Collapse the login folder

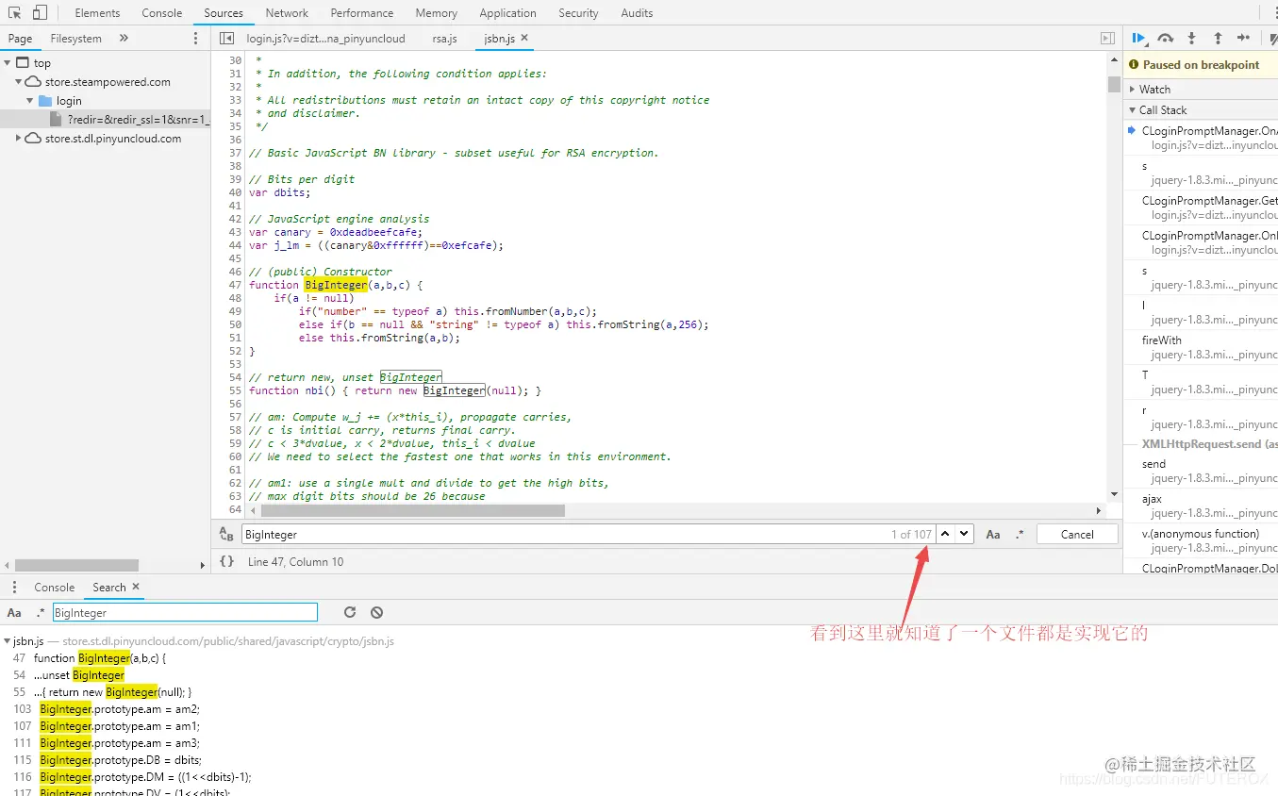tap(30, 101)
